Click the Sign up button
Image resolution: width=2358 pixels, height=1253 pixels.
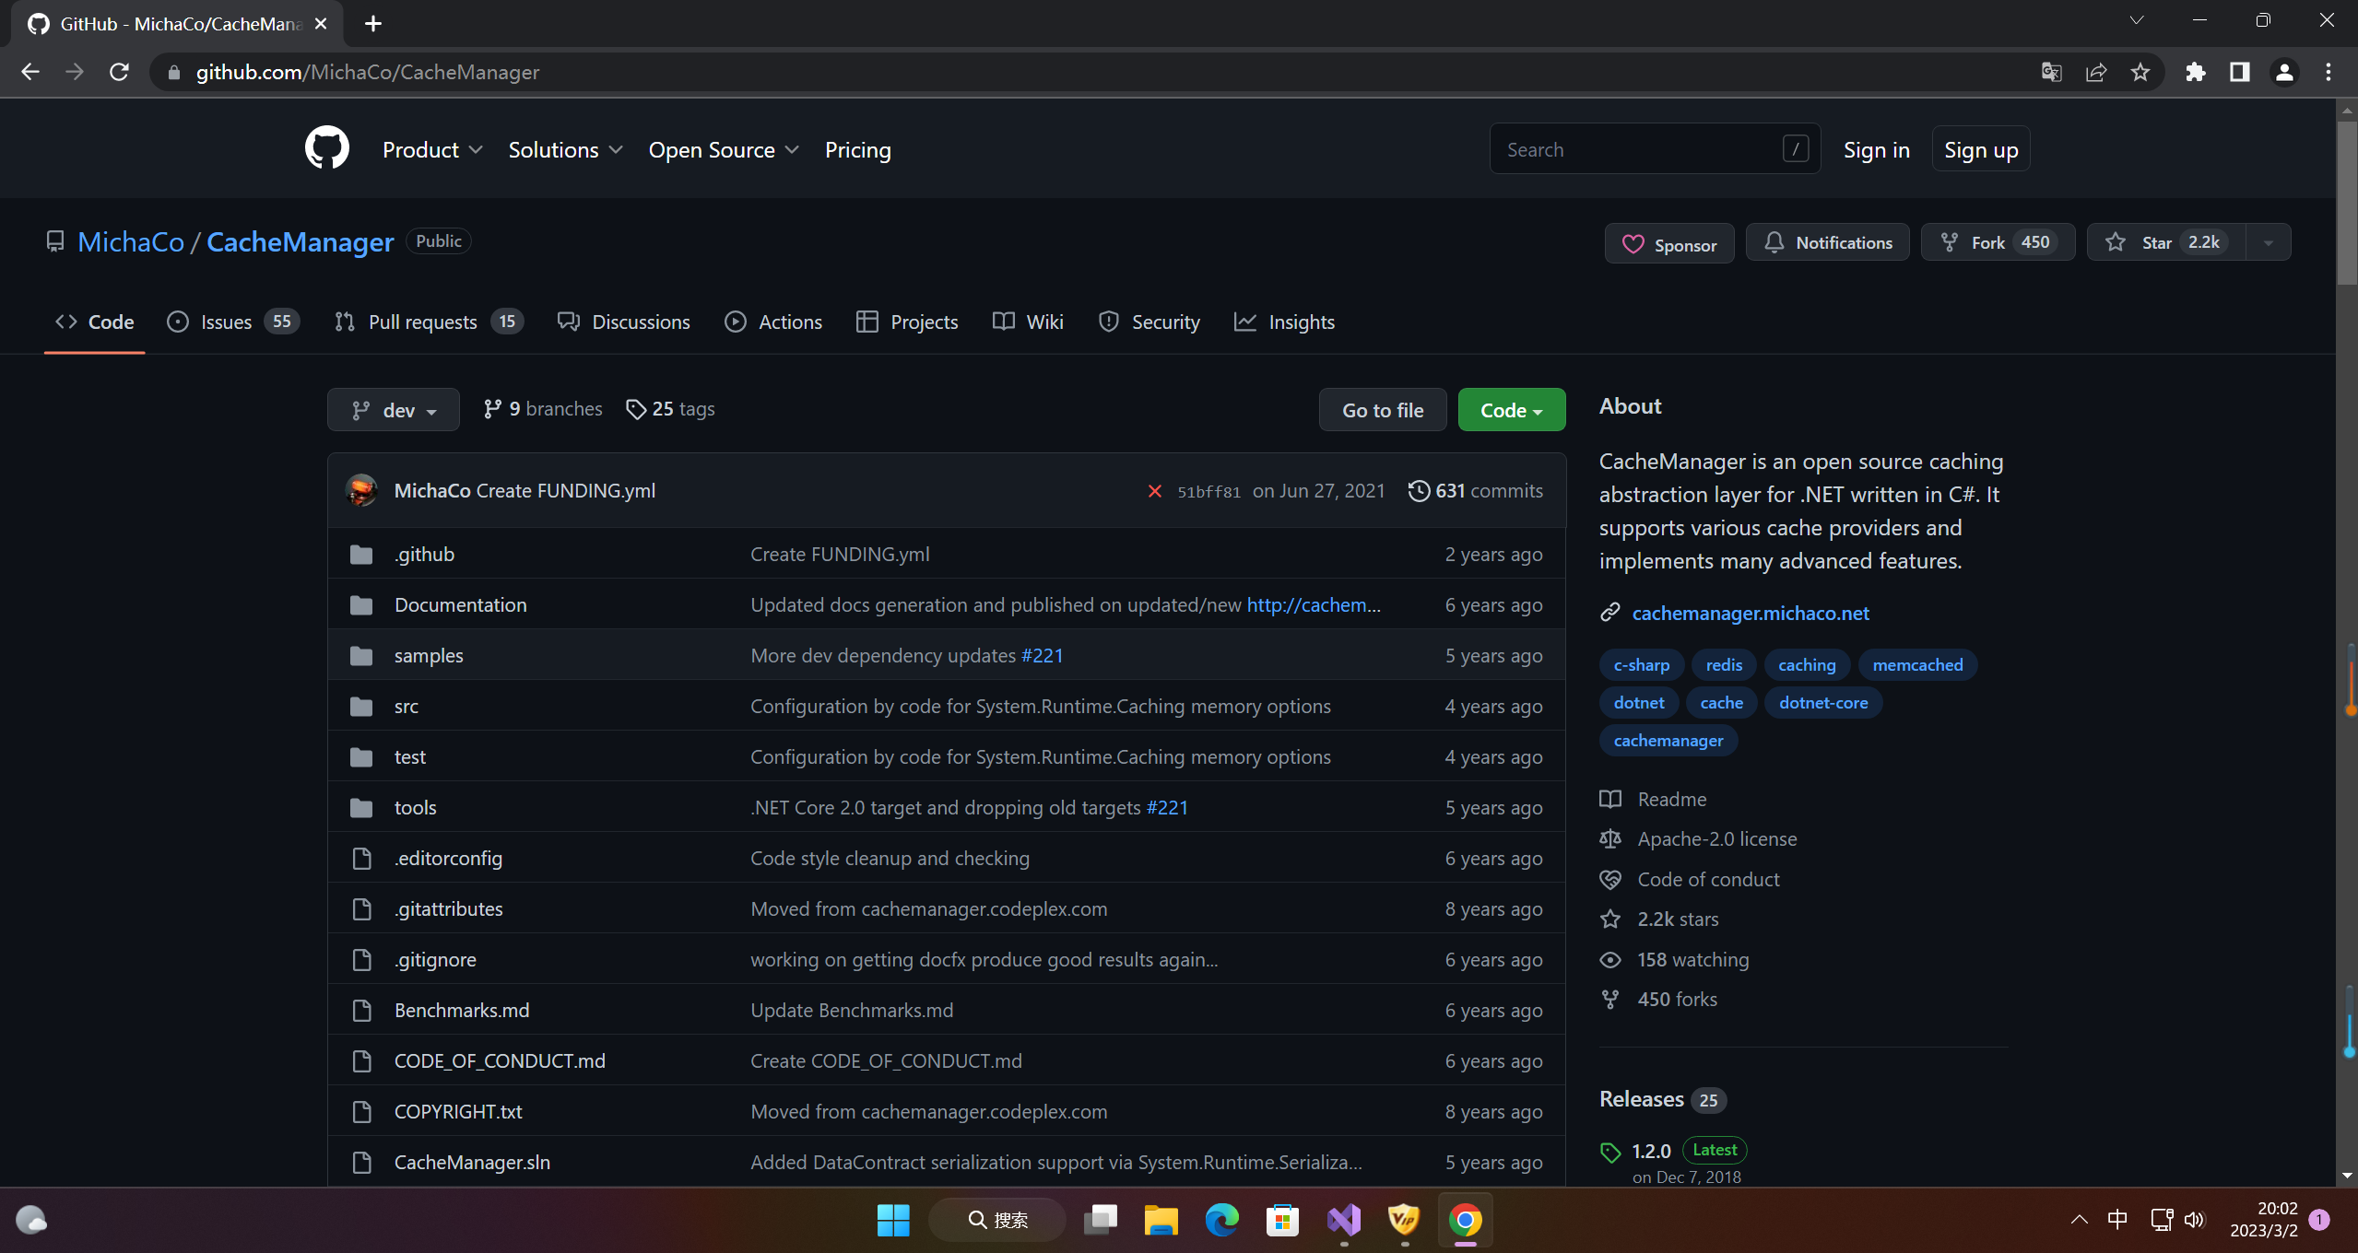point(1981,149)
